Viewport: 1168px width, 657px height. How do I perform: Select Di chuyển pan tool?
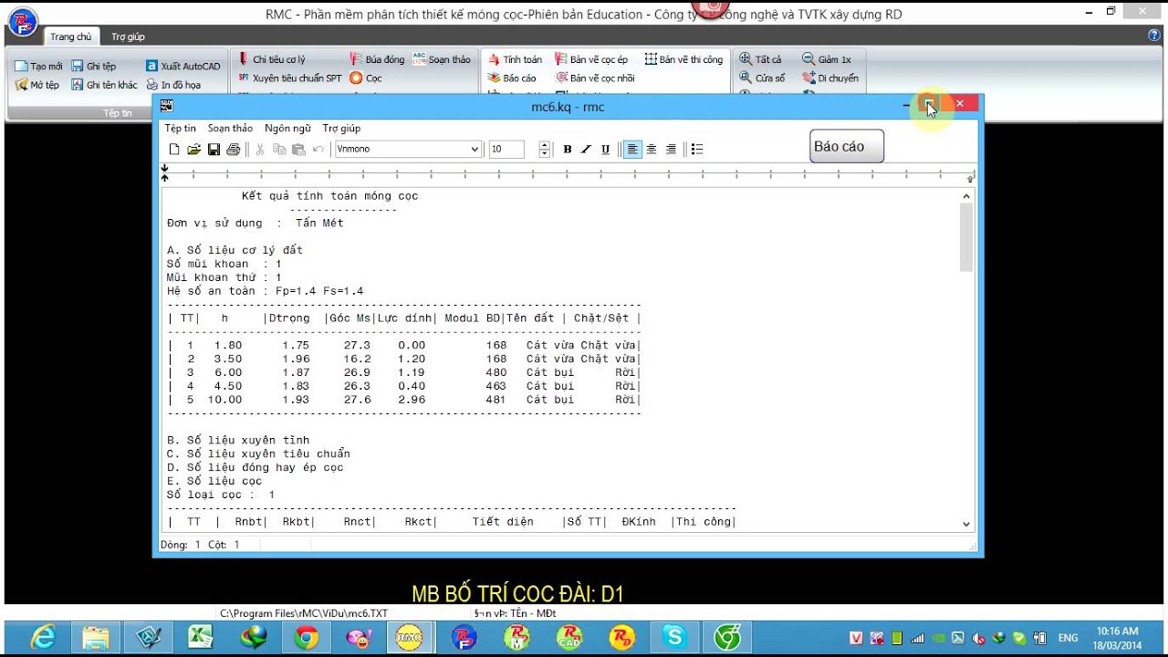coord(830,78)
